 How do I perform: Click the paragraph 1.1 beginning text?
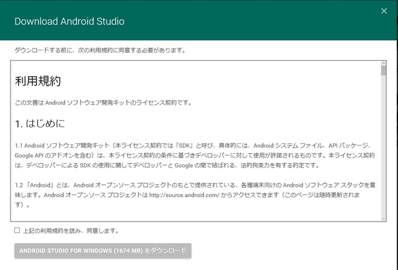(195, 155)
